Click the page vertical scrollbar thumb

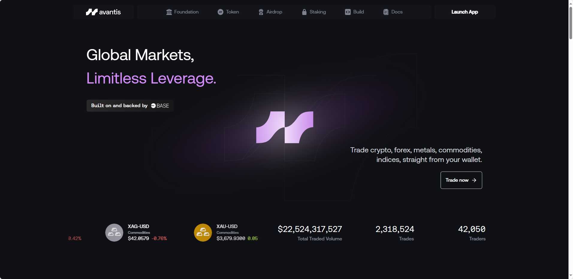pos(571,22)
